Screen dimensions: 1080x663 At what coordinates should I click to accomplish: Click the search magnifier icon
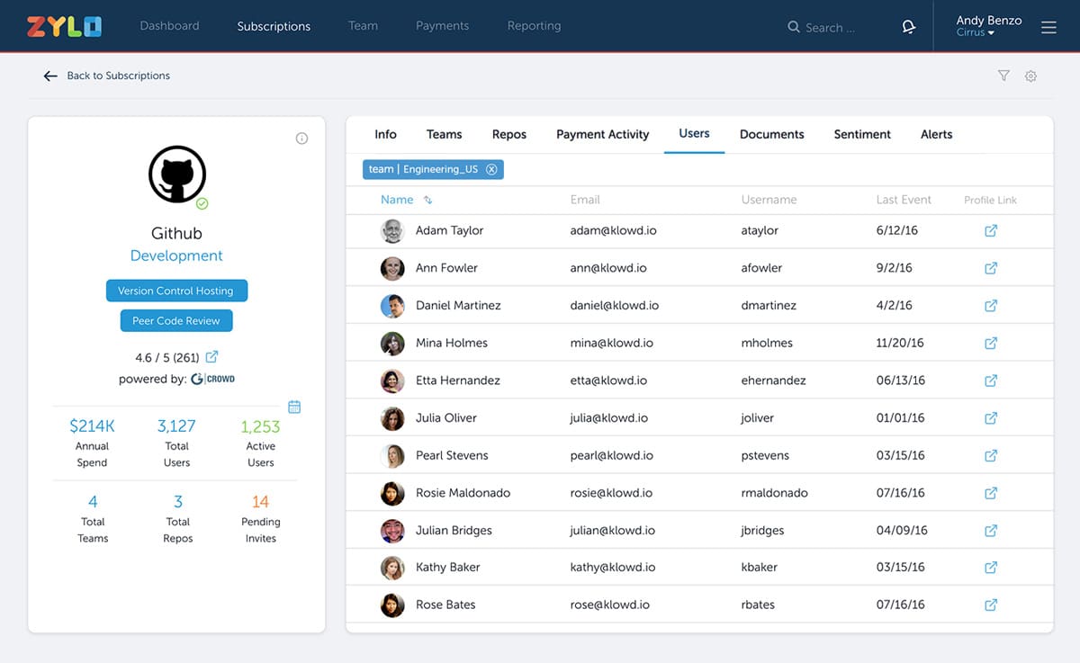tap(793, 27)
